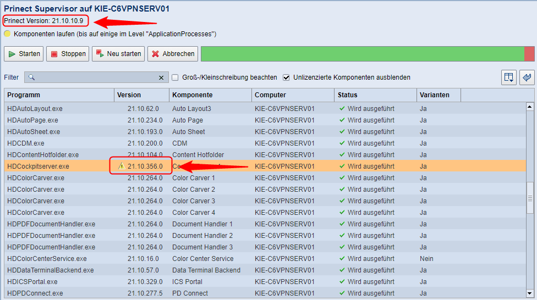The width and height of the screenshot is (537, 300).
Task: Select the HDColorCenterService.exe row
Action: coord(265,259)
